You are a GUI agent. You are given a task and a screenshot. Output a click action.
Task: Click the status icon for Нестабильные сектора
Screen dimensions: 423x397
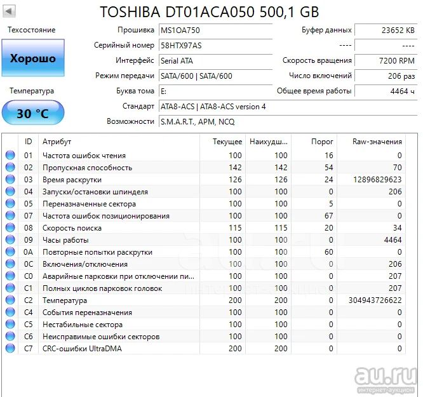point(10,325)
